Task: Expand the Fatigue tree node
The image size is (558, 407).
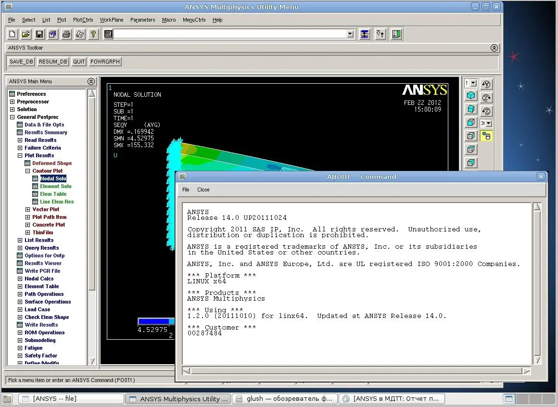Action: coord(20,348)
